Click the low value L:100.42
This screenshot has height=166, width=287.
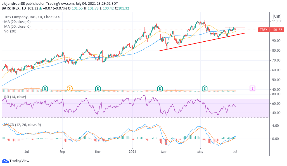[106, 8]
